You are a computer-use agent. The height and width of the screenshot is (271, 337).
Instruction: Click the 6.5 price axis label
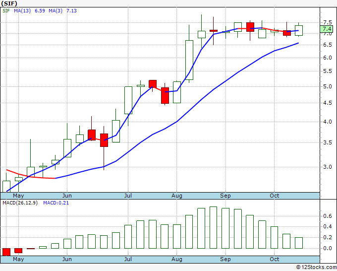pyautogui.click(x=328, y=45)
